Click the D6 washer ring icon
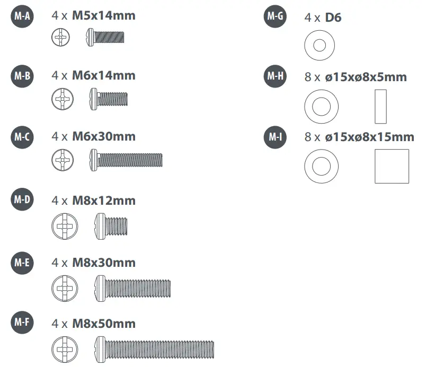 319,45
